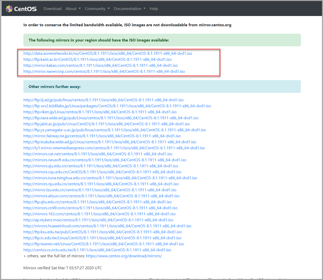Expand the Community dropdown menu

pyautogui.click(x=97, y=9)
